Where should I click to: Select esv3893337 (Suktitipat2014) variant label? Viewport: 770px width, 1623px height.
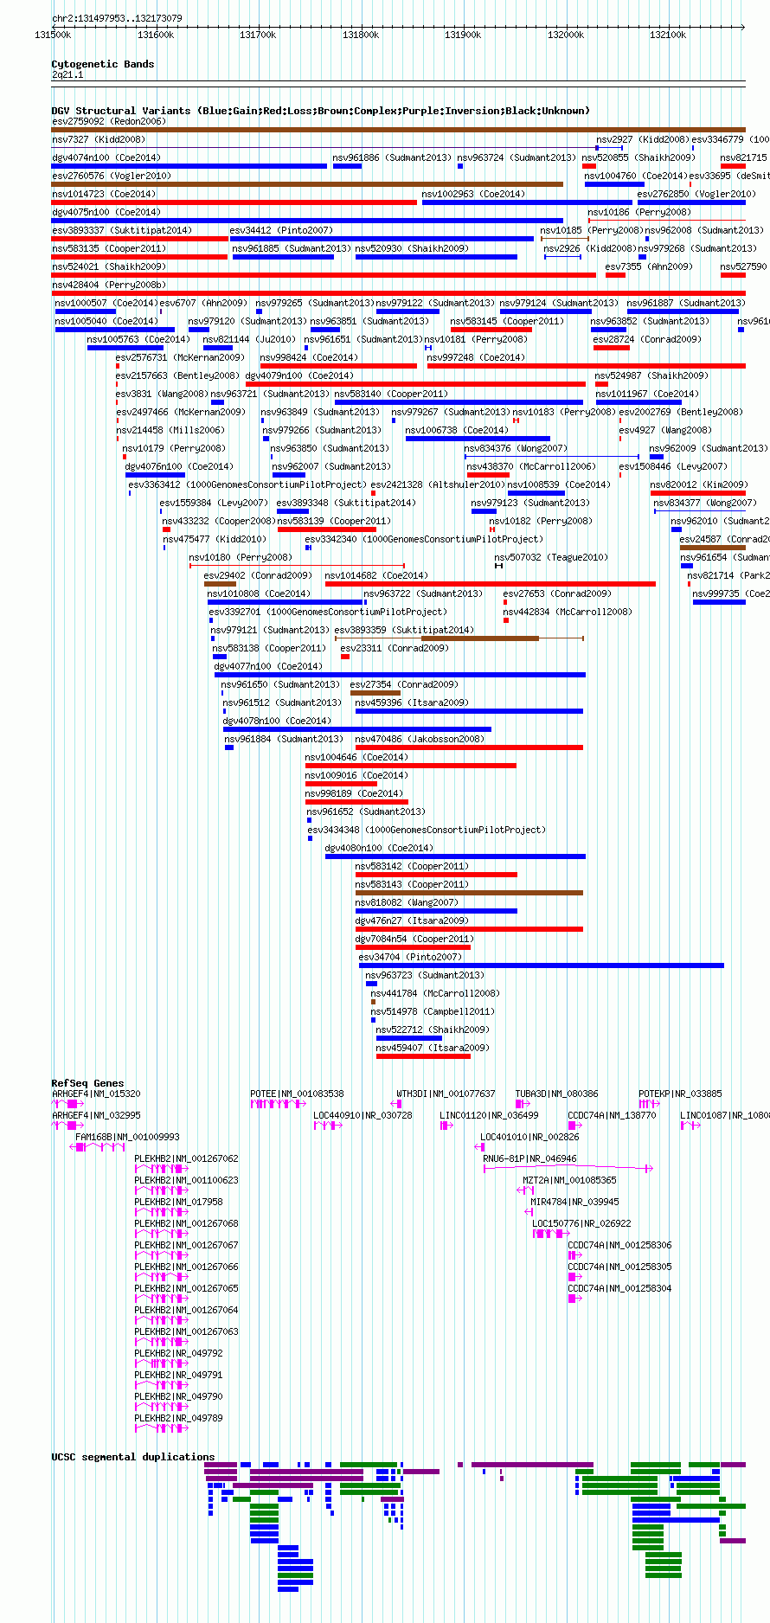point(121,230)
